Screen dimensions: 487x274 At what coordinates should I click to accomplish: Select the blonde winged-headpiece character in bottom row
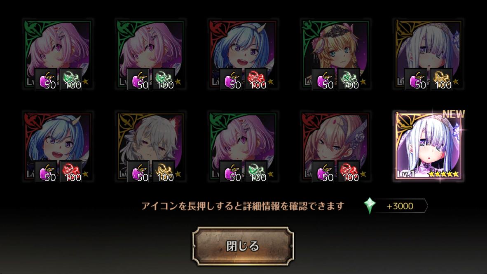click(336, 147)
